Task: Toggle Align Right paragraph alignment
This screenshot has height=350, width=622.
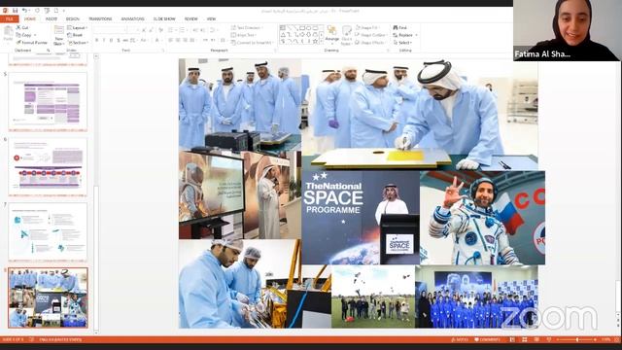Action: (185, 40)
